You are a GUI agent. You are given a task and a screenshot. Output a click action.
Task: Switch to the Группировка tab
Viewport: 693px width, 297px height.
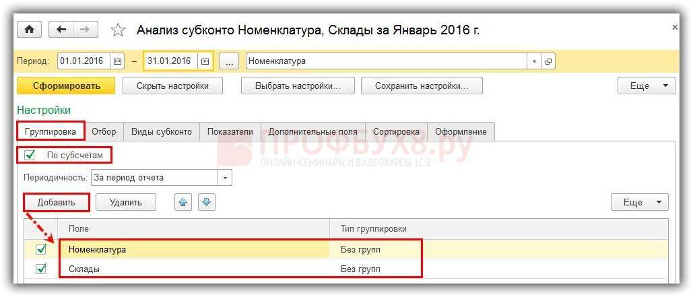pyautogui.click(x=51, y=132)
